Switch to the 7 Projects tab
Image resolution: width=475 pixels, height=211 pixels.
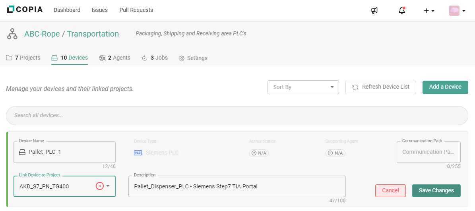click(x=23, y=58)
